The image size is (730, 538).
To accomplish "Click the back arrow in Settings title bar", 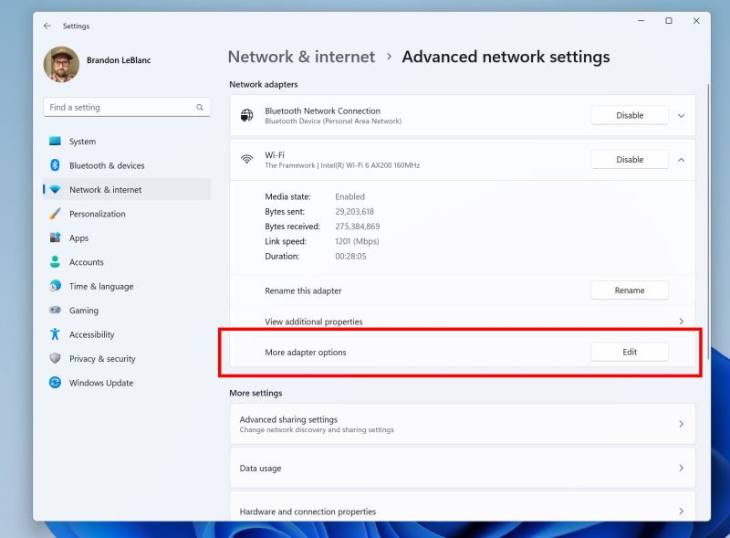I will (47, 26).
